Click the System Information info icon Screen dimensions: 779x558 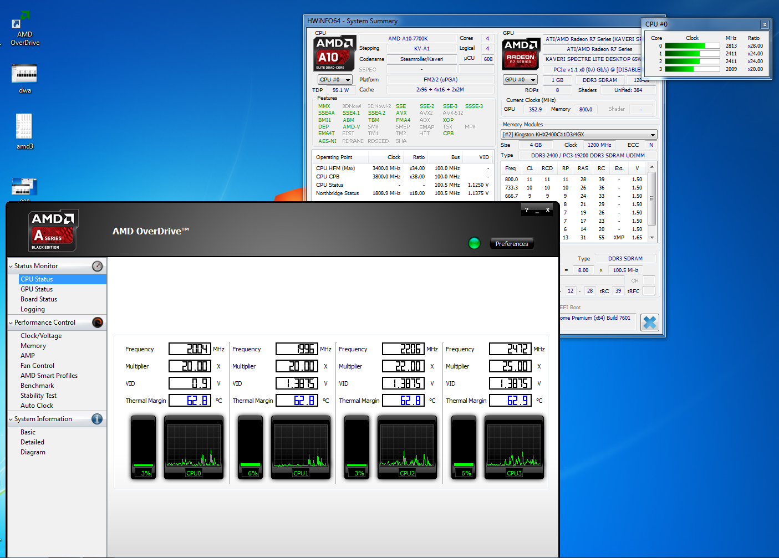[x=97, y=419]
